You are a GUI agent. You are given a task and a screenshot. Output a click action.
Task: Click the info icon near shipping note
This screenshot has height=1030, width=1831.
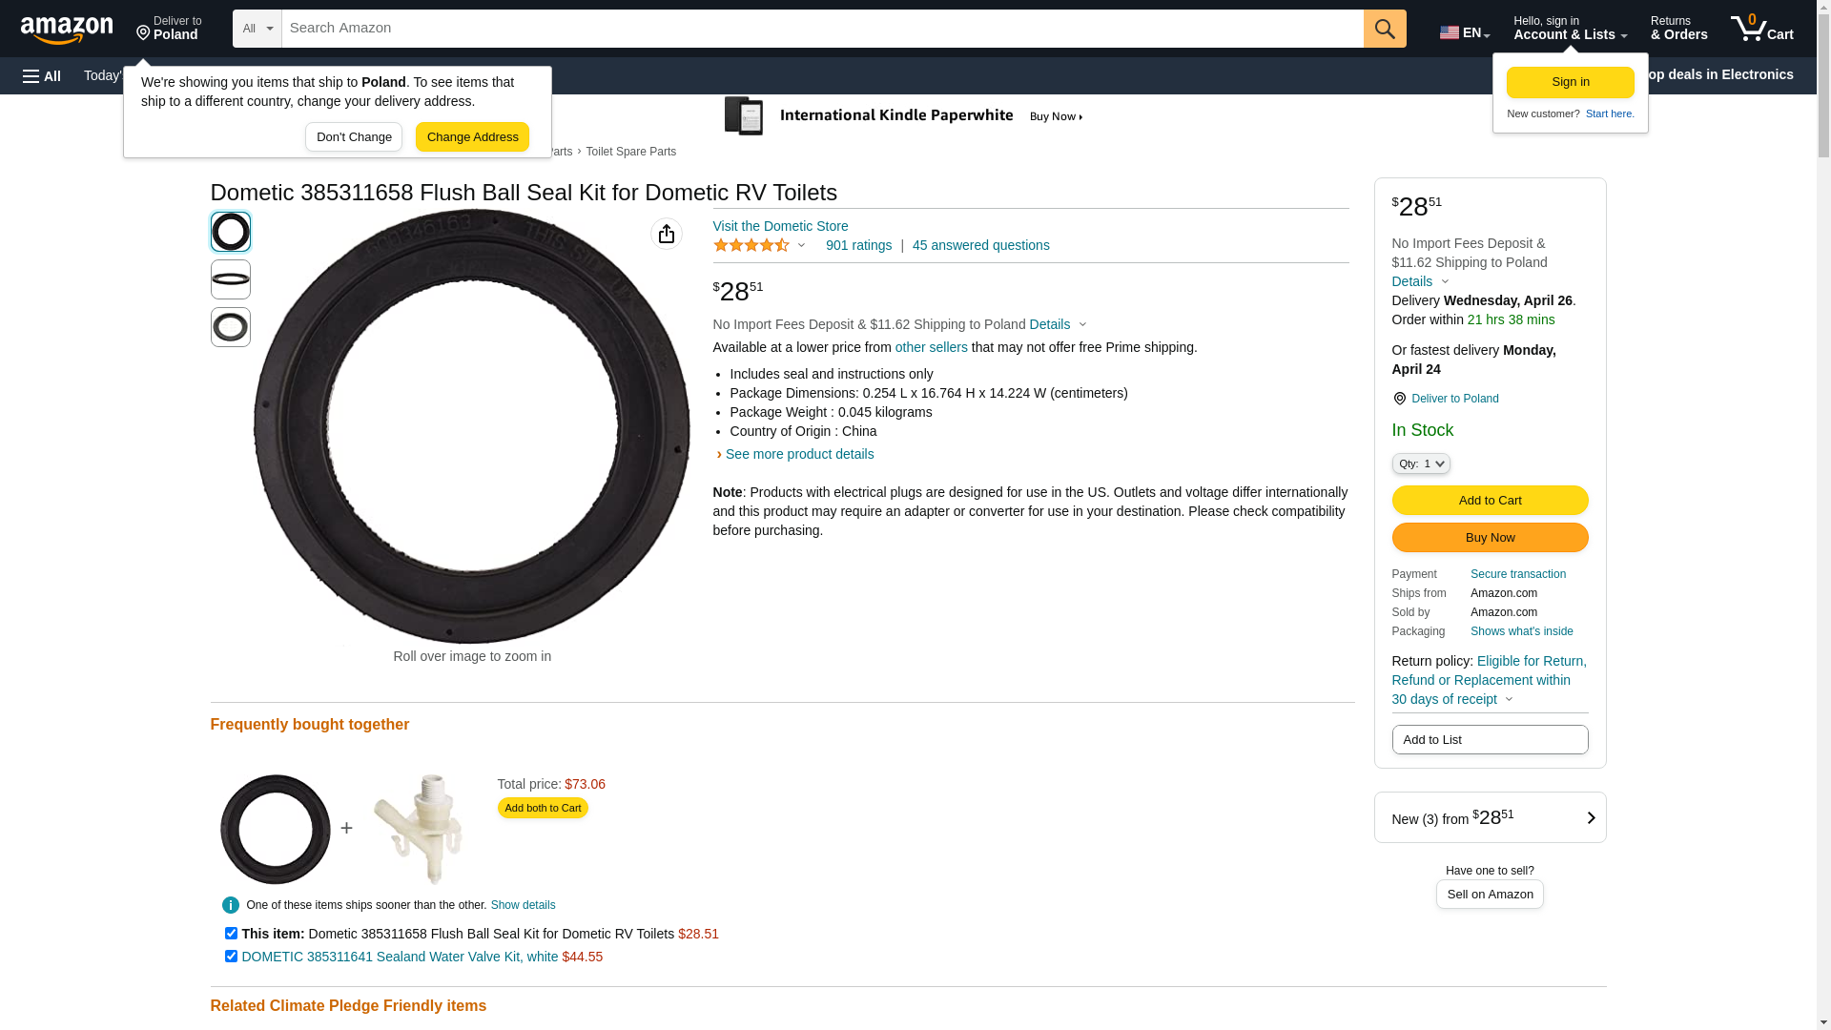click(x=231, y=905)
